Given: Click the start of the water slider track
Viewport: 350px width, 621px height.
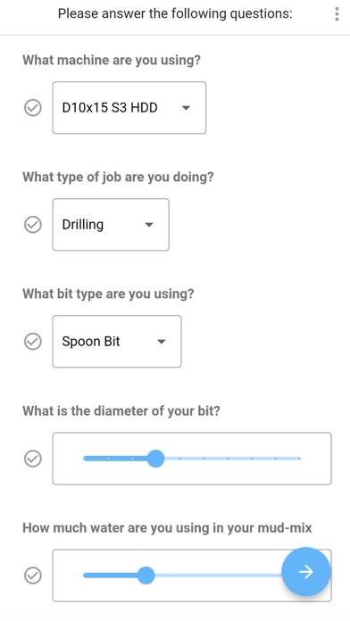Looking at the screenshot, I should tap(85, 575).
